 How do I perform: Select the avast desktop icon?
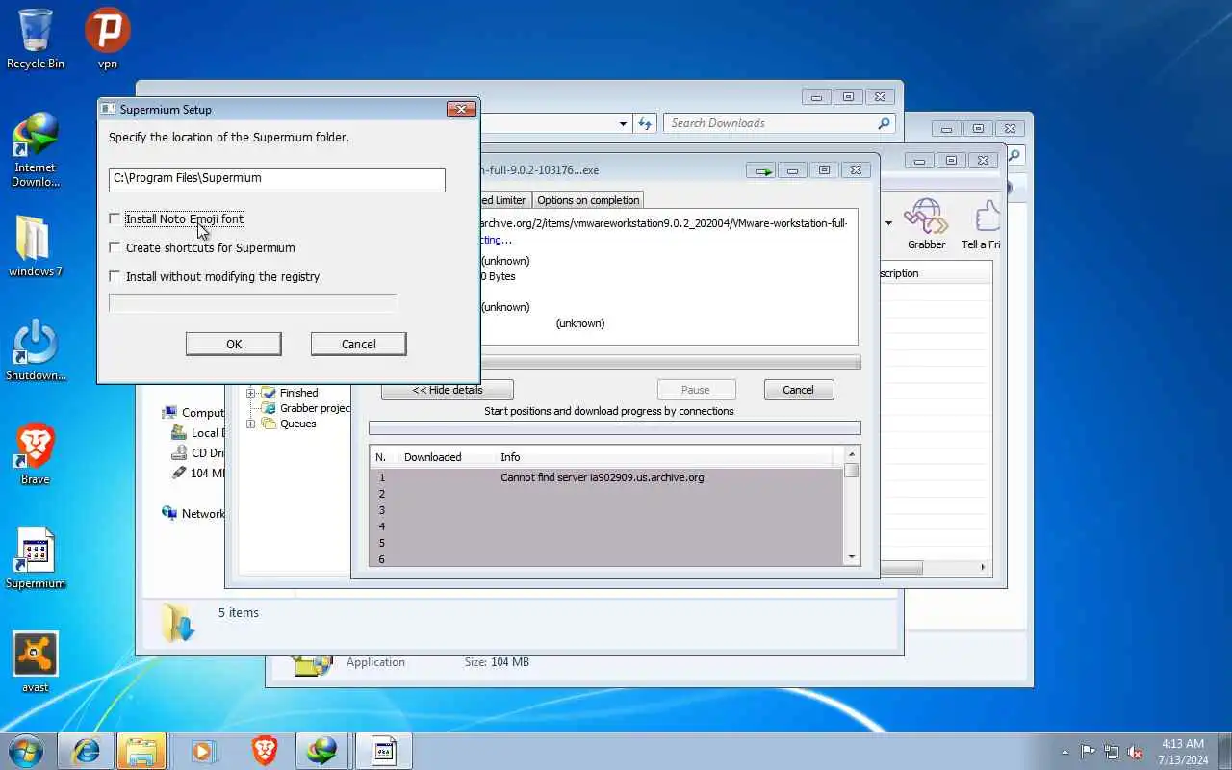(36, 661)
